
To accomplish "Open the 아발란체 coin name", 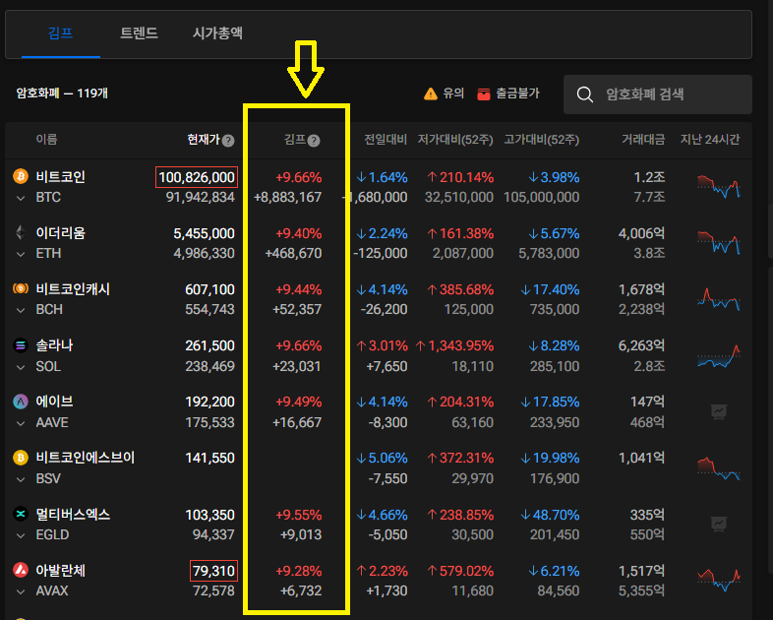I will click(61, 571).
